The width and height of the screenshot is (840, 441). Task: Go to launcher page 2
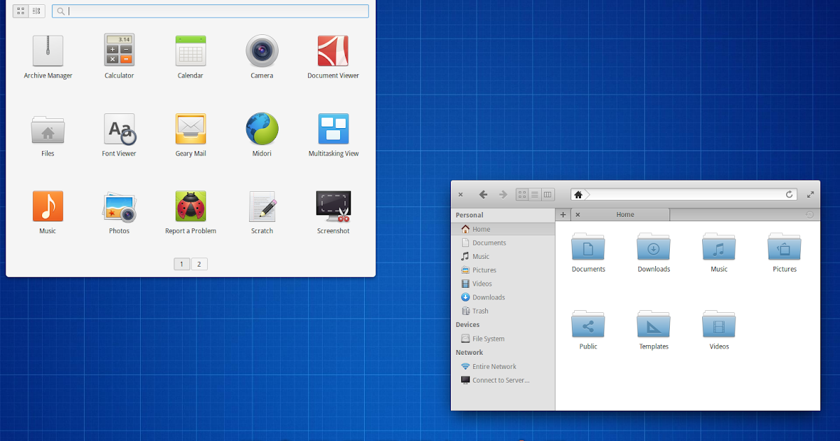pyautogui.click(x=199, y=264)
